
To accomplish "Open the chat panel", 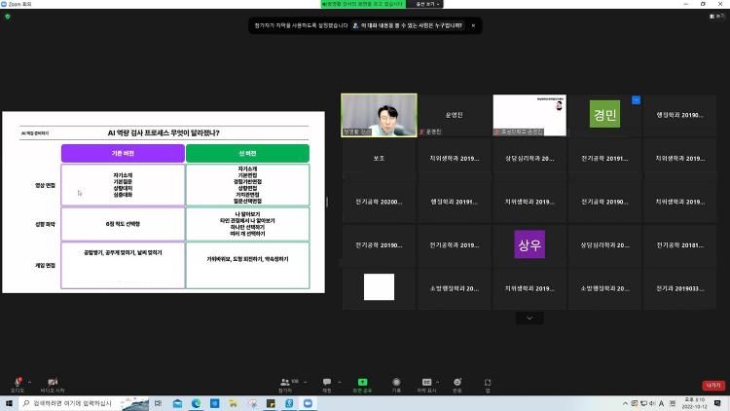I will (x=326, y=383).
